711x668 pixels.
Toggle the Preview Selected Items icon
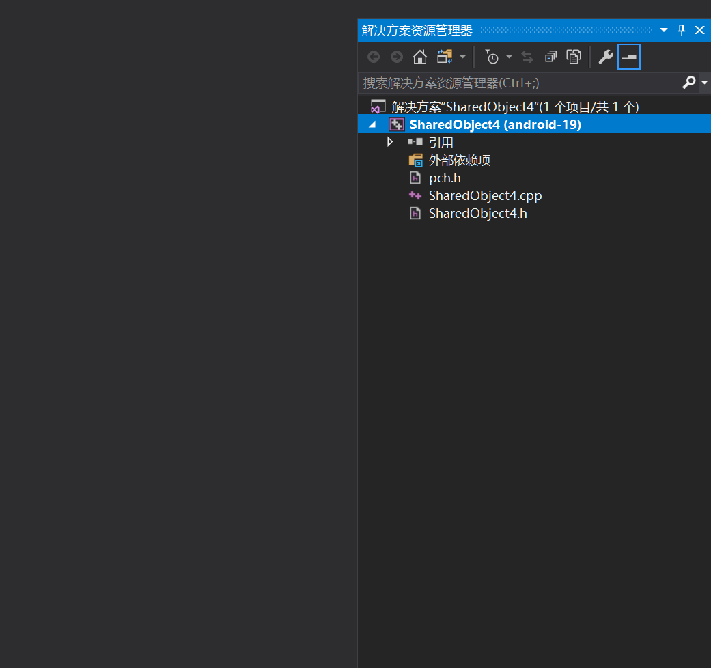point(628,56)
